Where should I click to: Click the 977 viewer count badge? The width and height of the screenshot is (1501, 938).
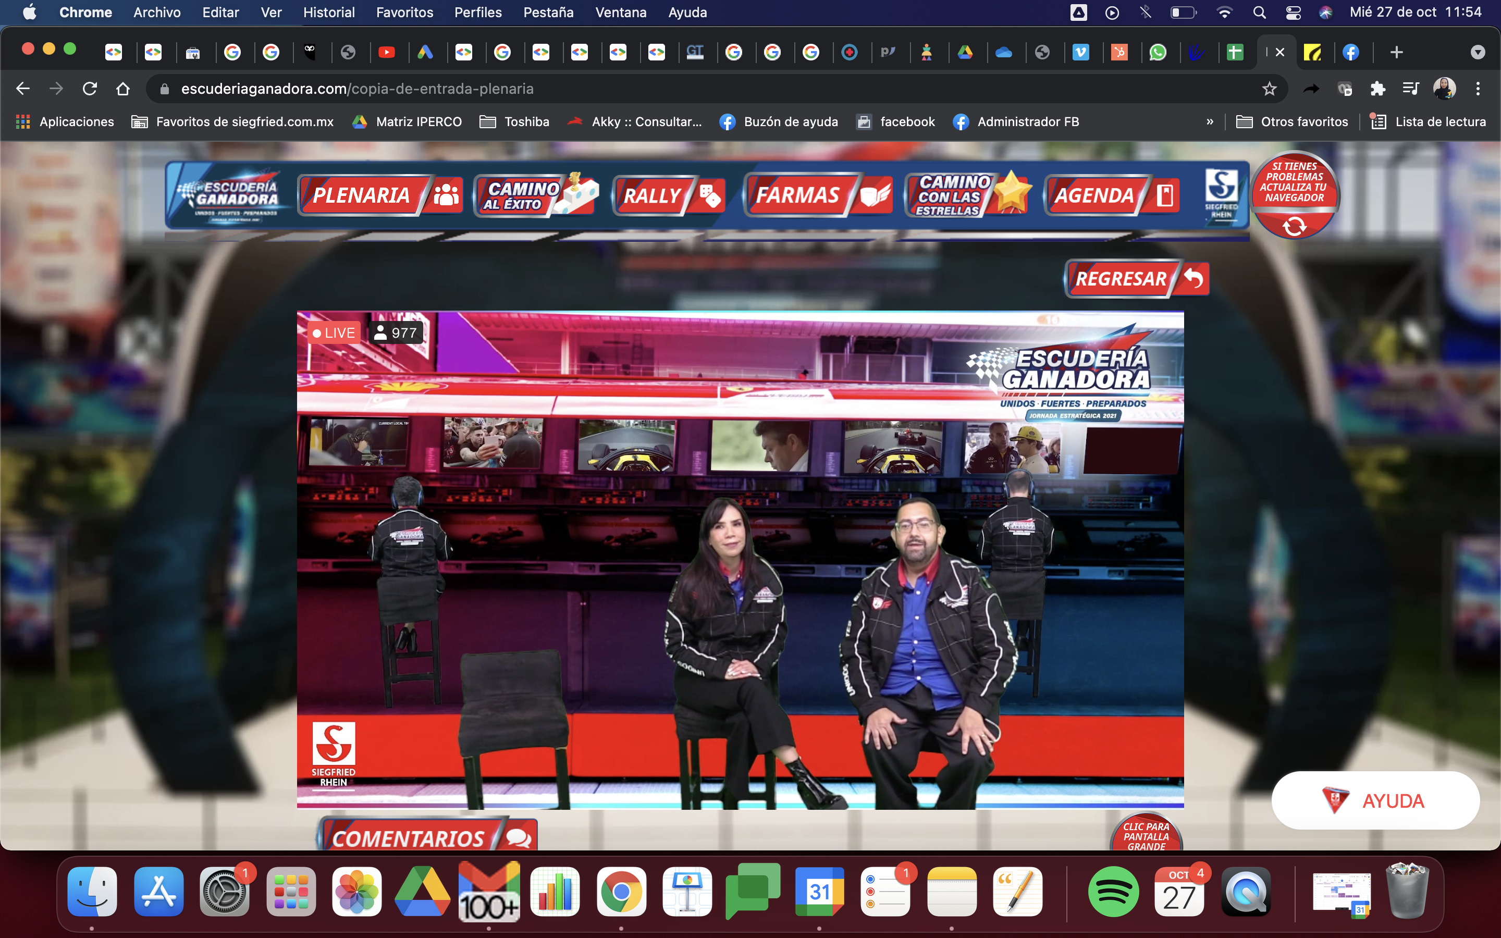[396, 333]
